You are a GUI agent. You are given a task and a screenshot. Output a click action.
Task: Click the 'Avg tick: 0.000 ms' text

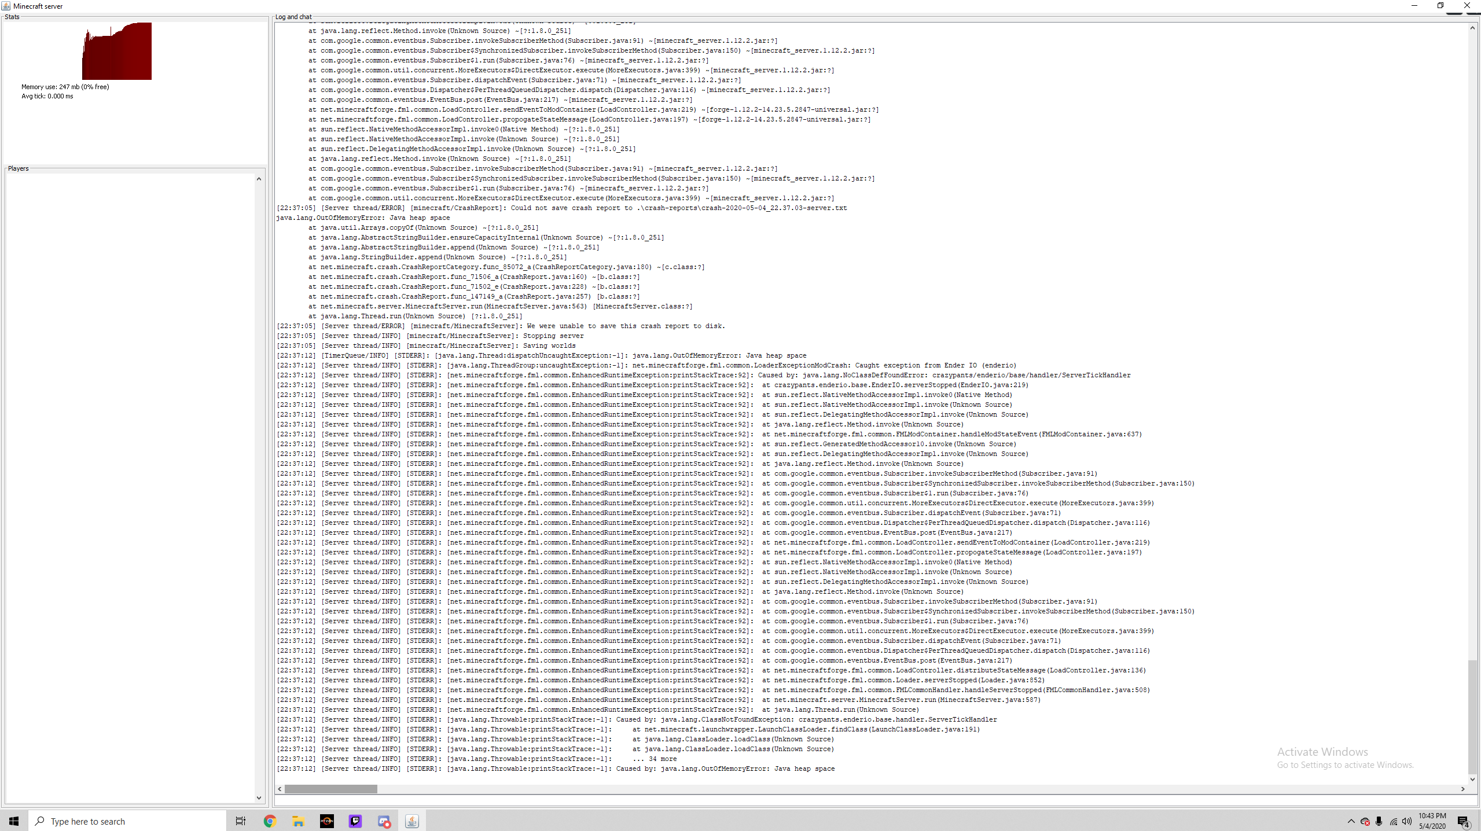[x=47, y=96]
